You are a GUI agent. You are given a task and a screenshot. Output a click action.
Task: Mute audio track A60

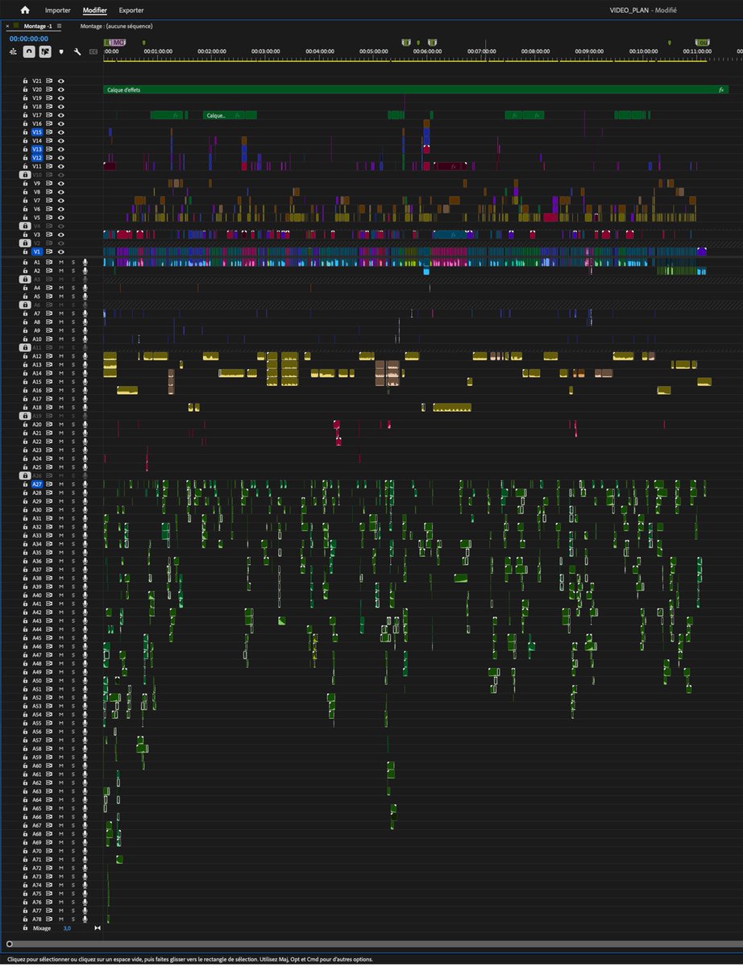[60, 766]
